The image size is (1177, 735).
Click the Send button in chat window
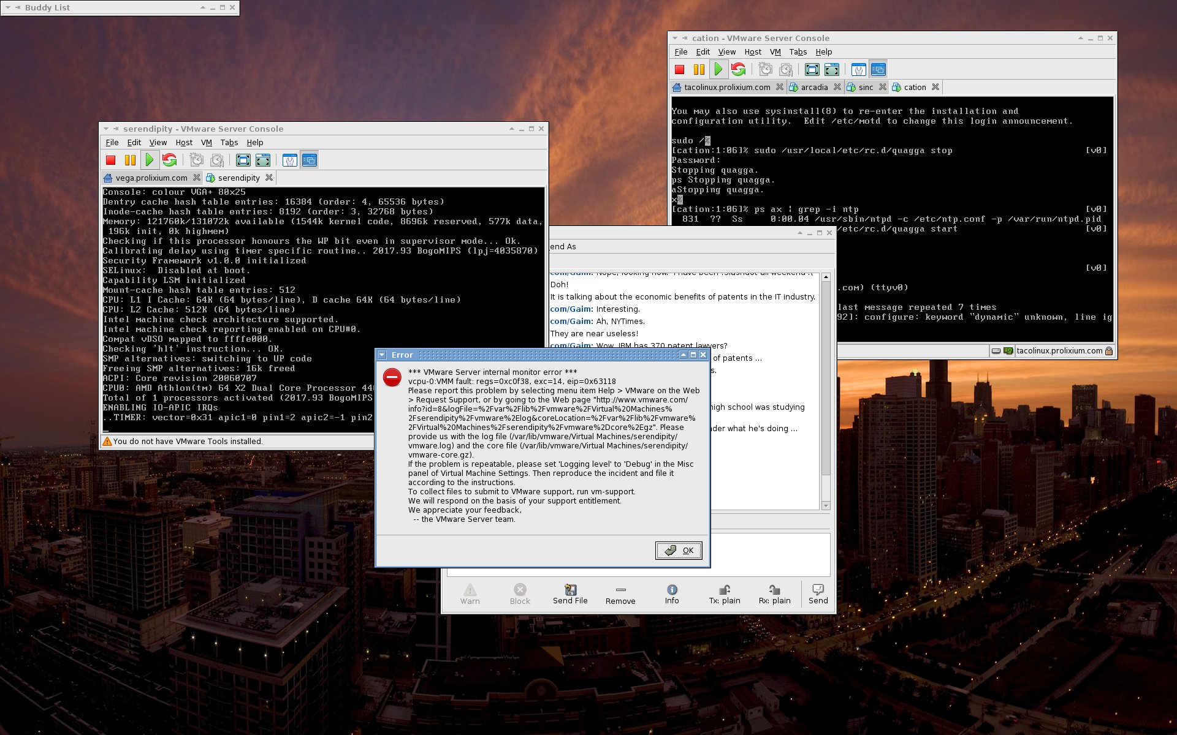(x=818, y=594)
